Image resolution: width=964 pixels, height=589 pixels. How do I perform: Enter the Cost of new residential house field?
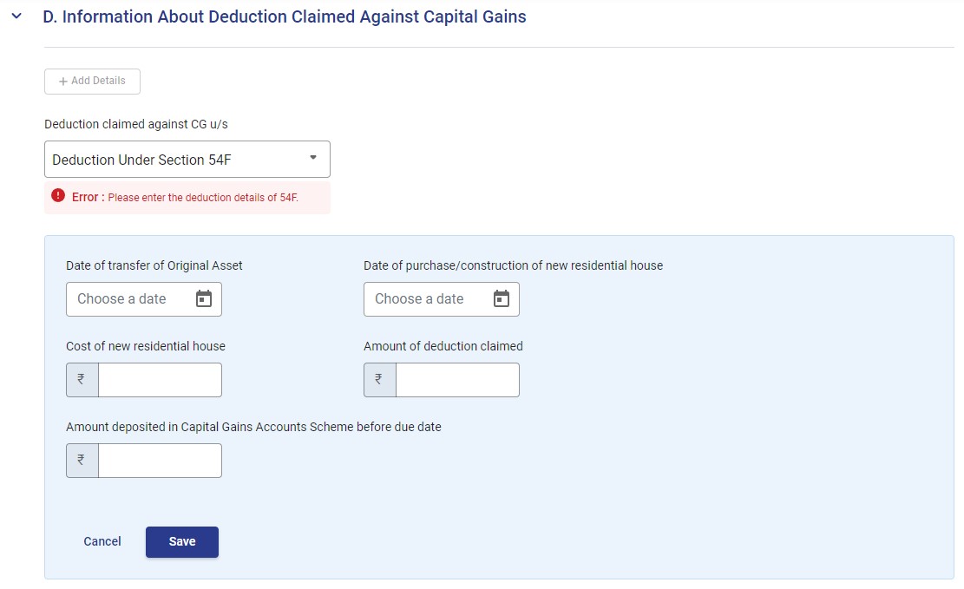pyautogui.click(x=160, y=380)
